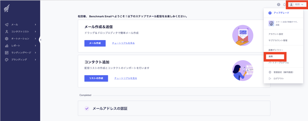Click the レポート bar chart icon
This screenshot has width=308, height=121.
pyautogui.click(x=6, y=46)
